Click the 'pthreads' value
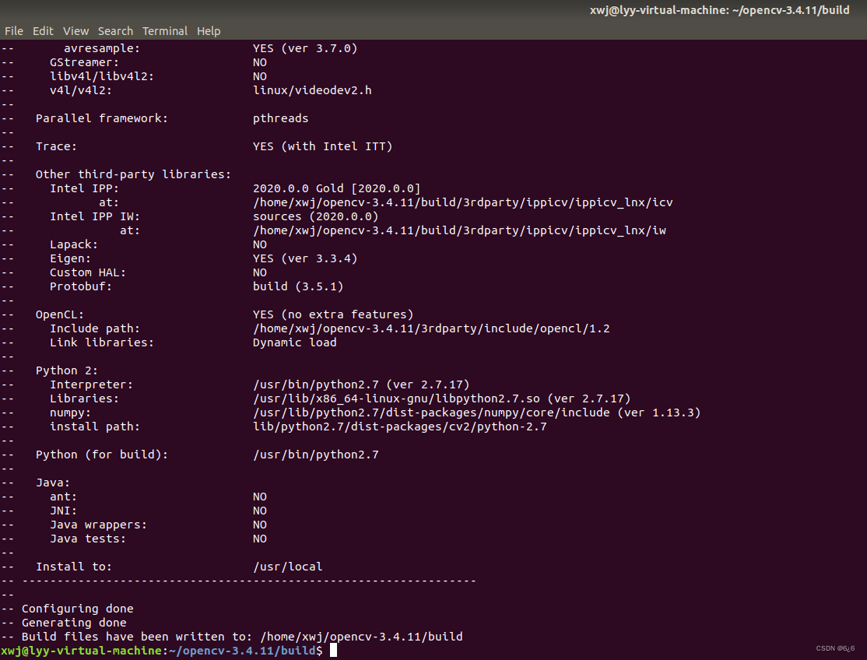The width and height of the screenshot is (867, 660). pyautogui.click(x=281, y=118)
